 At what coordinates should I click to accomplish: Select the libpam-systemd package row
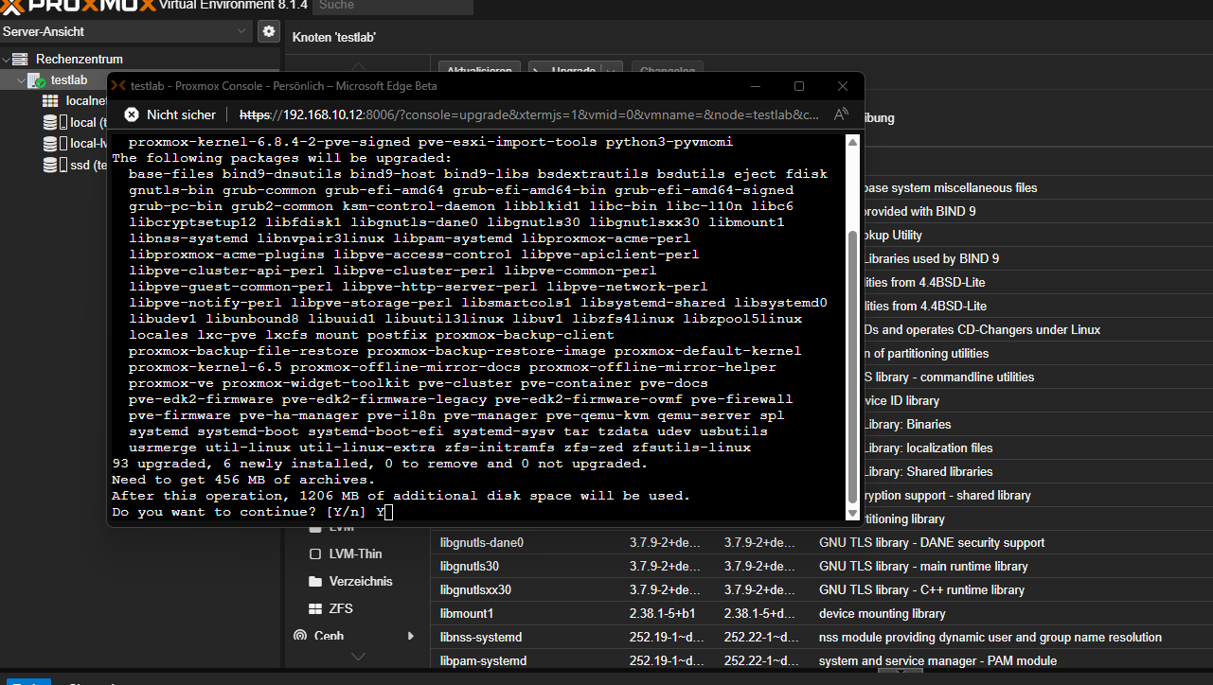point(821,660)
